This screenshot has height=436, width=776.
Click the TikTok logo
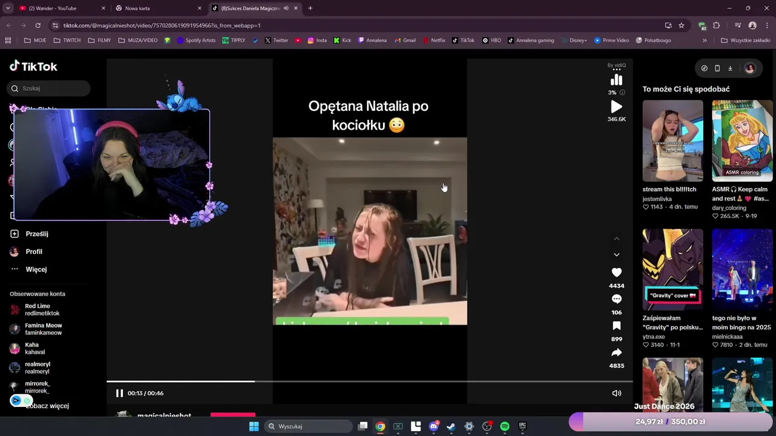coord(33,67)
